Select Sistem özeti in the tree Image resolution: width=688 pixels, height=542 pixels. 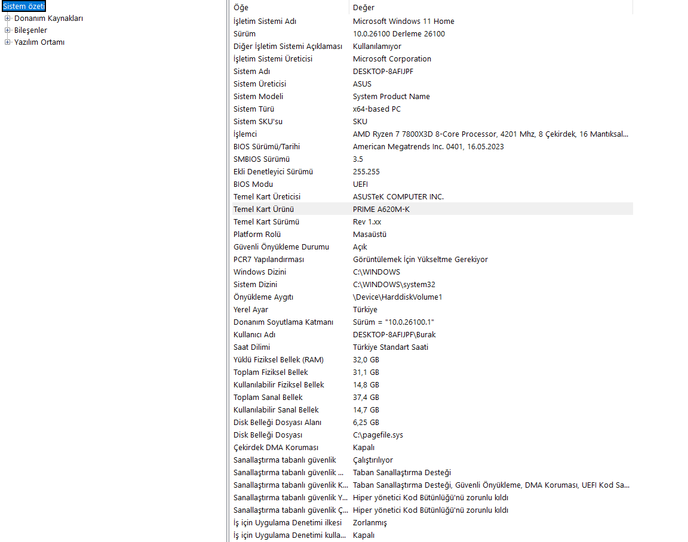click(24, 6)
